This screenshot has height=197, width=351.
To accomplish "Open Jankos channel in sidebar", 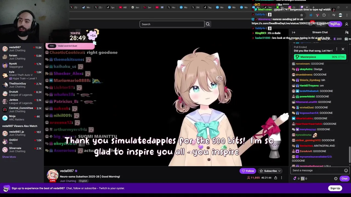I will point(22,102).
